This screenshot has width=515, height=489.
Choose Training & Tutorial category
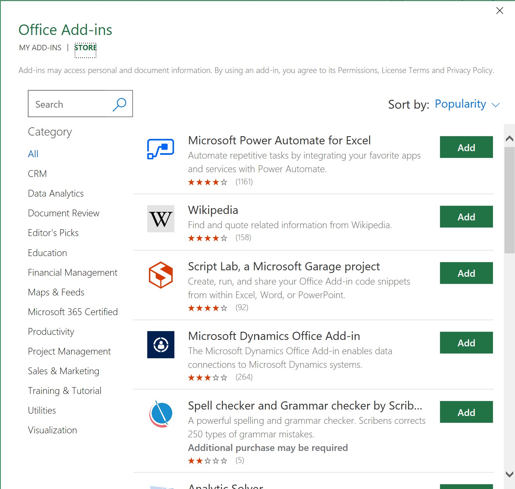point(65,391)
